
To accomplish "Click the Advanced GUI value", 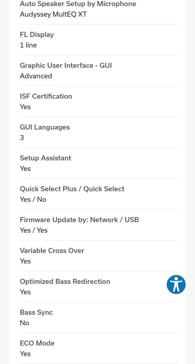I will (x=36, y=76).
